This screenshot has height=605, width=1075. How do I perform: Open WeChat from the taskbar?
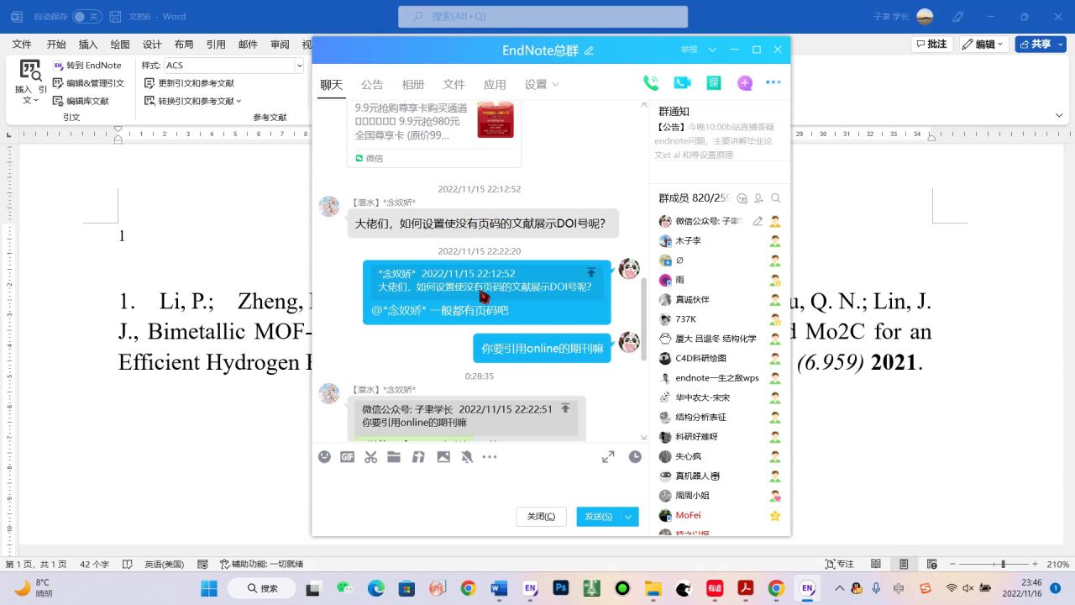point(344,588)
